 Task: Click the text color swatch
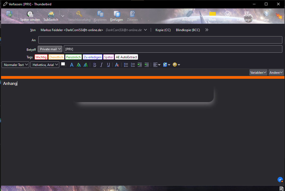(x=64, y=64)
